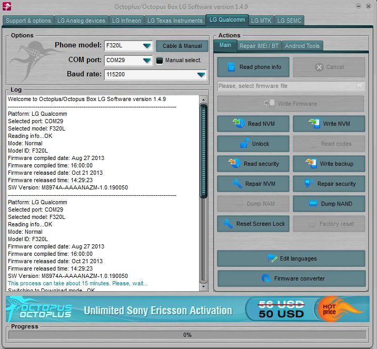
Task: Minimize the Octoplus window
Action: coord(358,6)
